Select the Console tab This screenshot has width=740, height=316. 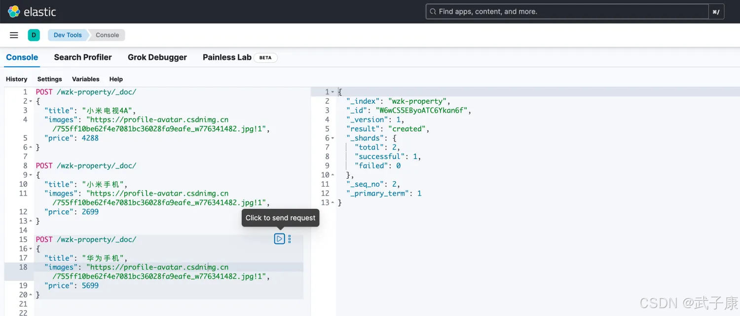[22, 57]
